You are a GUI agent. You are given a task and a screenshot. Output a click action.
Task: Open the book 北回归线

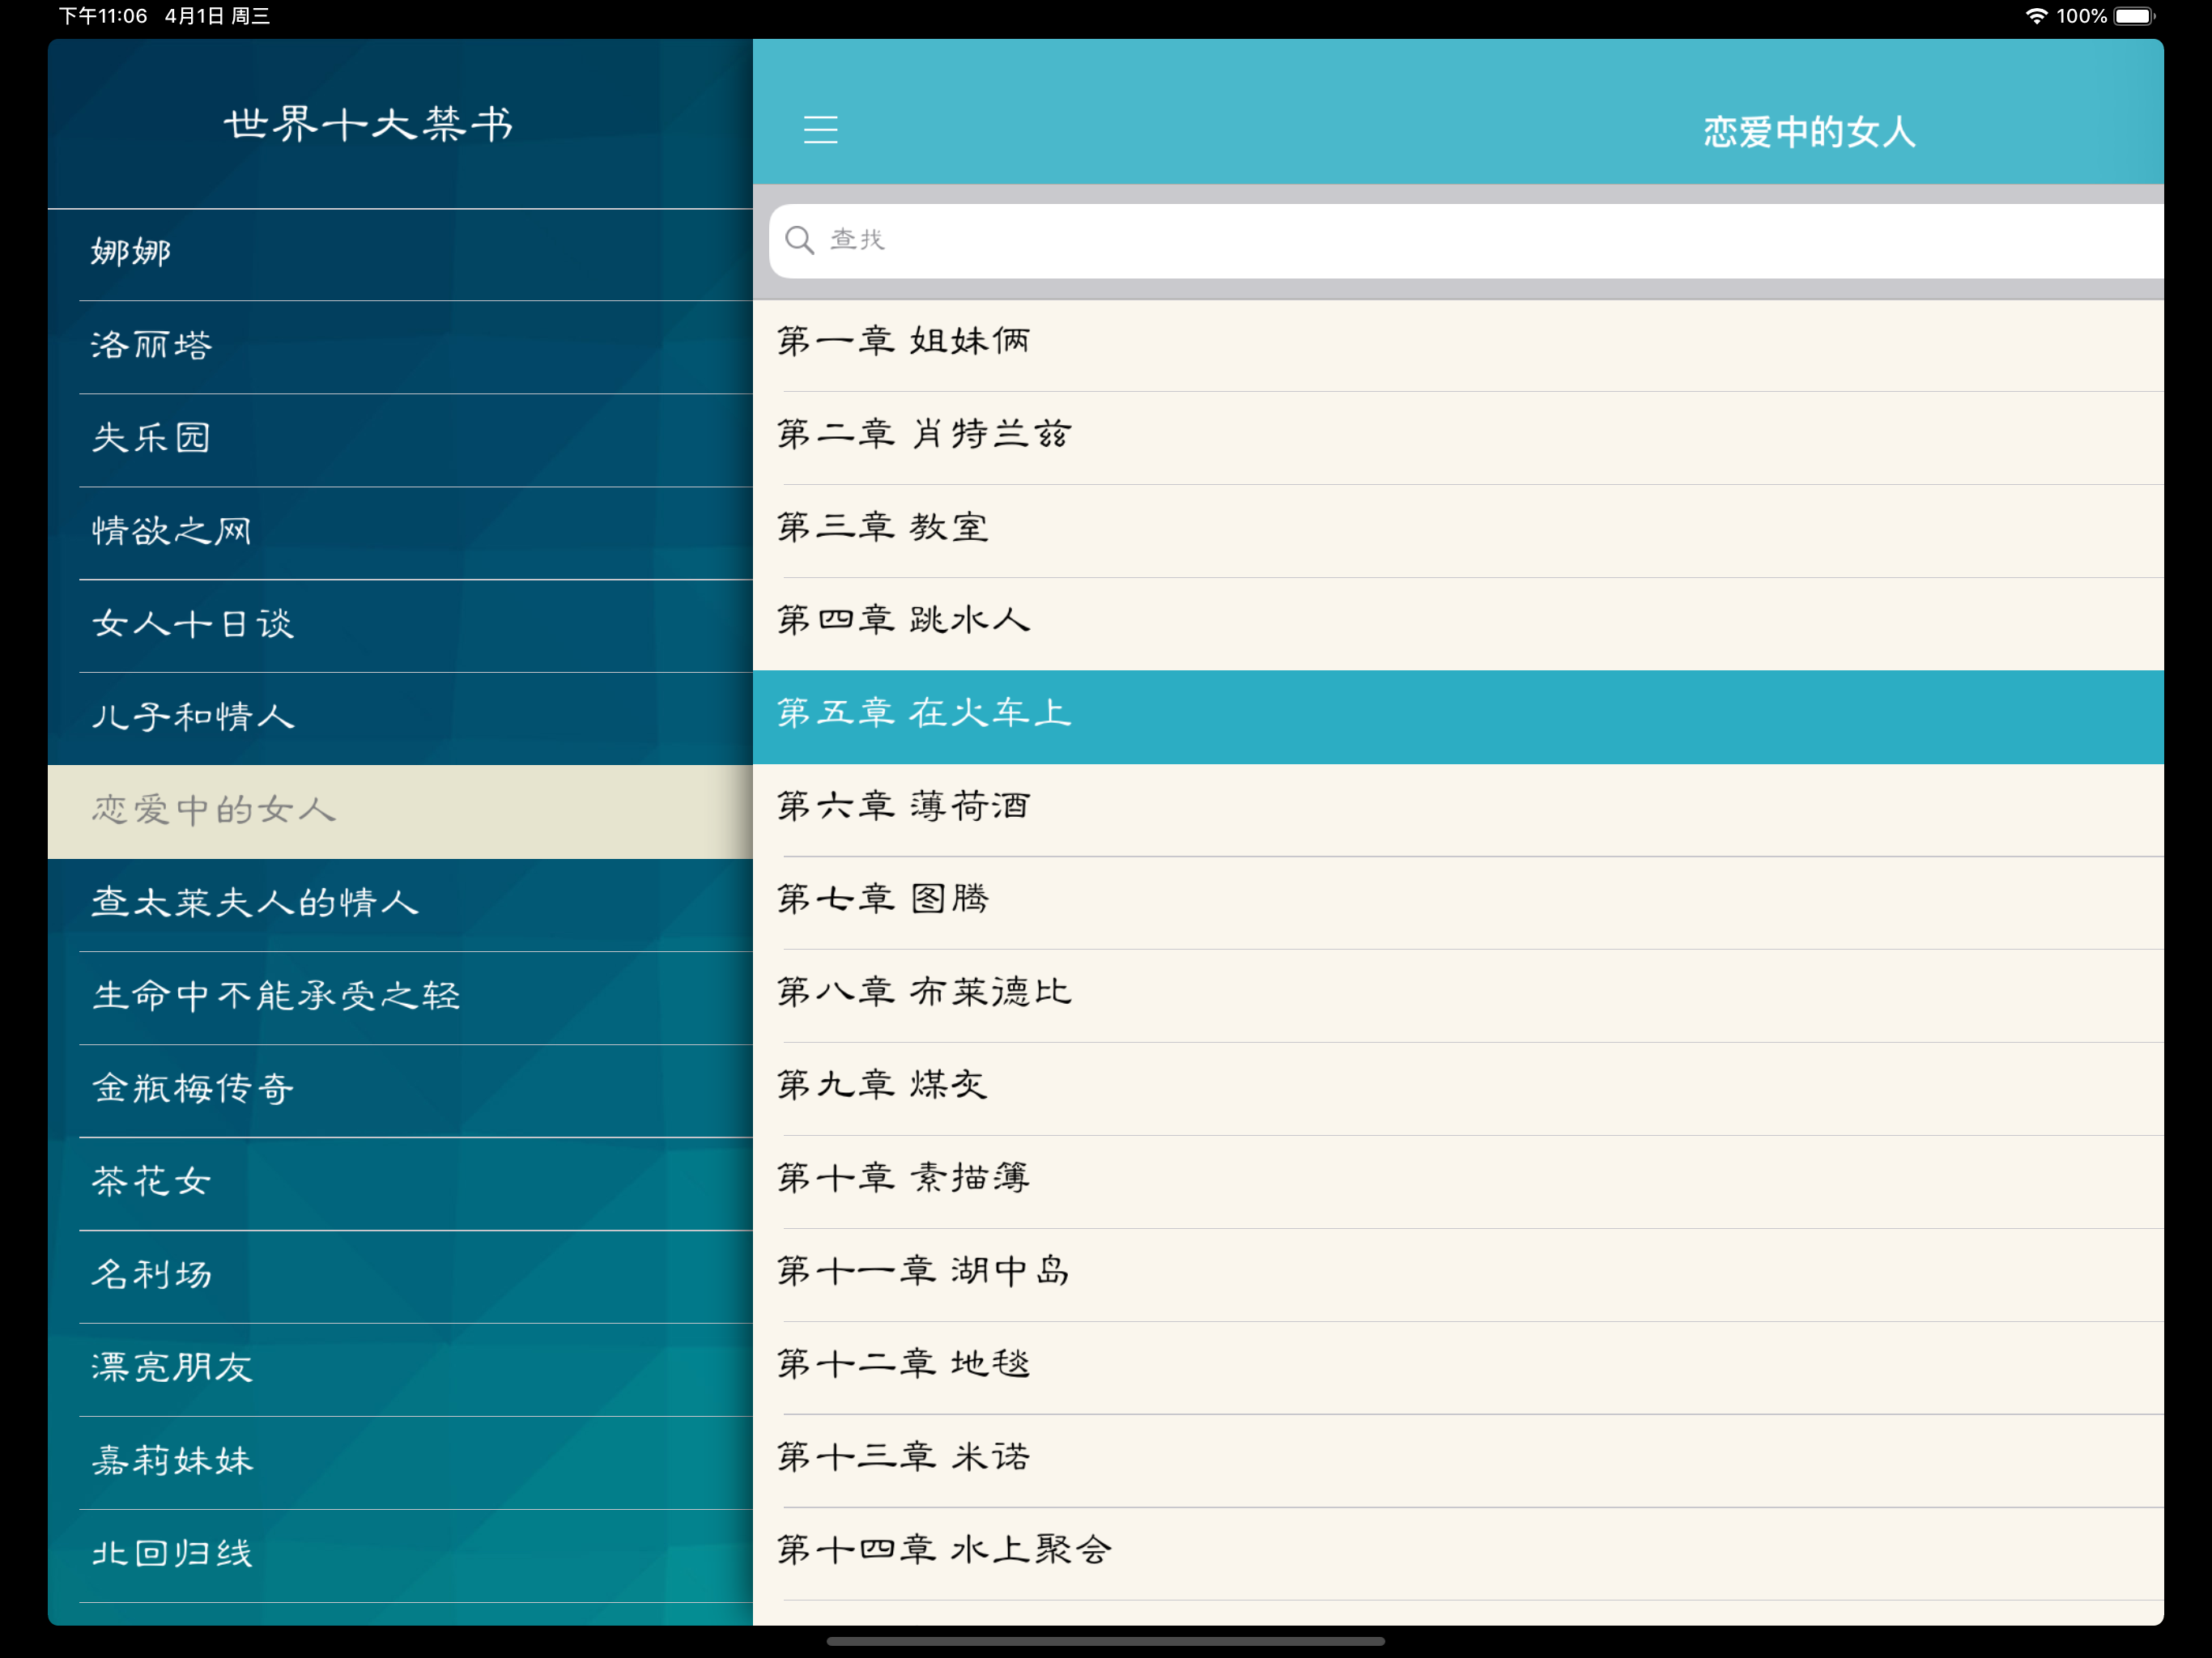400,1556
